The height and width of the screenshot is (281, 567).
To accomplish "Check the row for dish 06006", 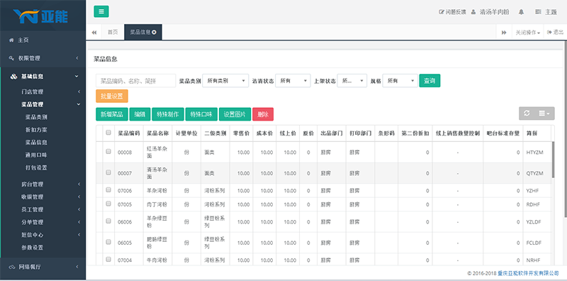I will coord(108,221).
